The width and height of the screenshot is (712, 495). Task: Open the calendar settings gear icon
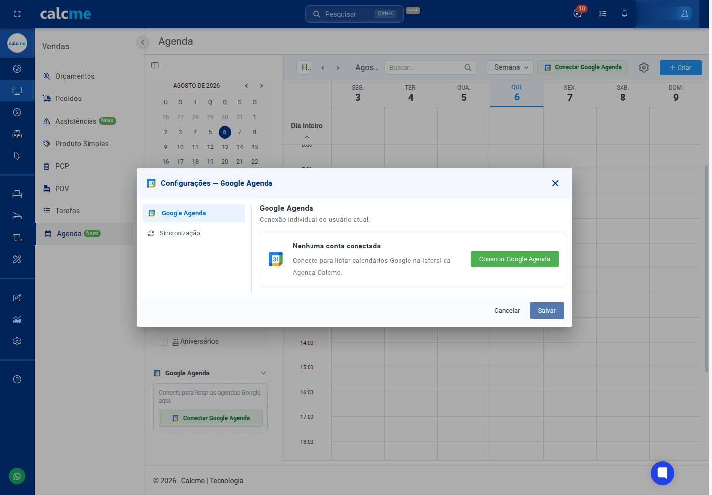[644, 68]
